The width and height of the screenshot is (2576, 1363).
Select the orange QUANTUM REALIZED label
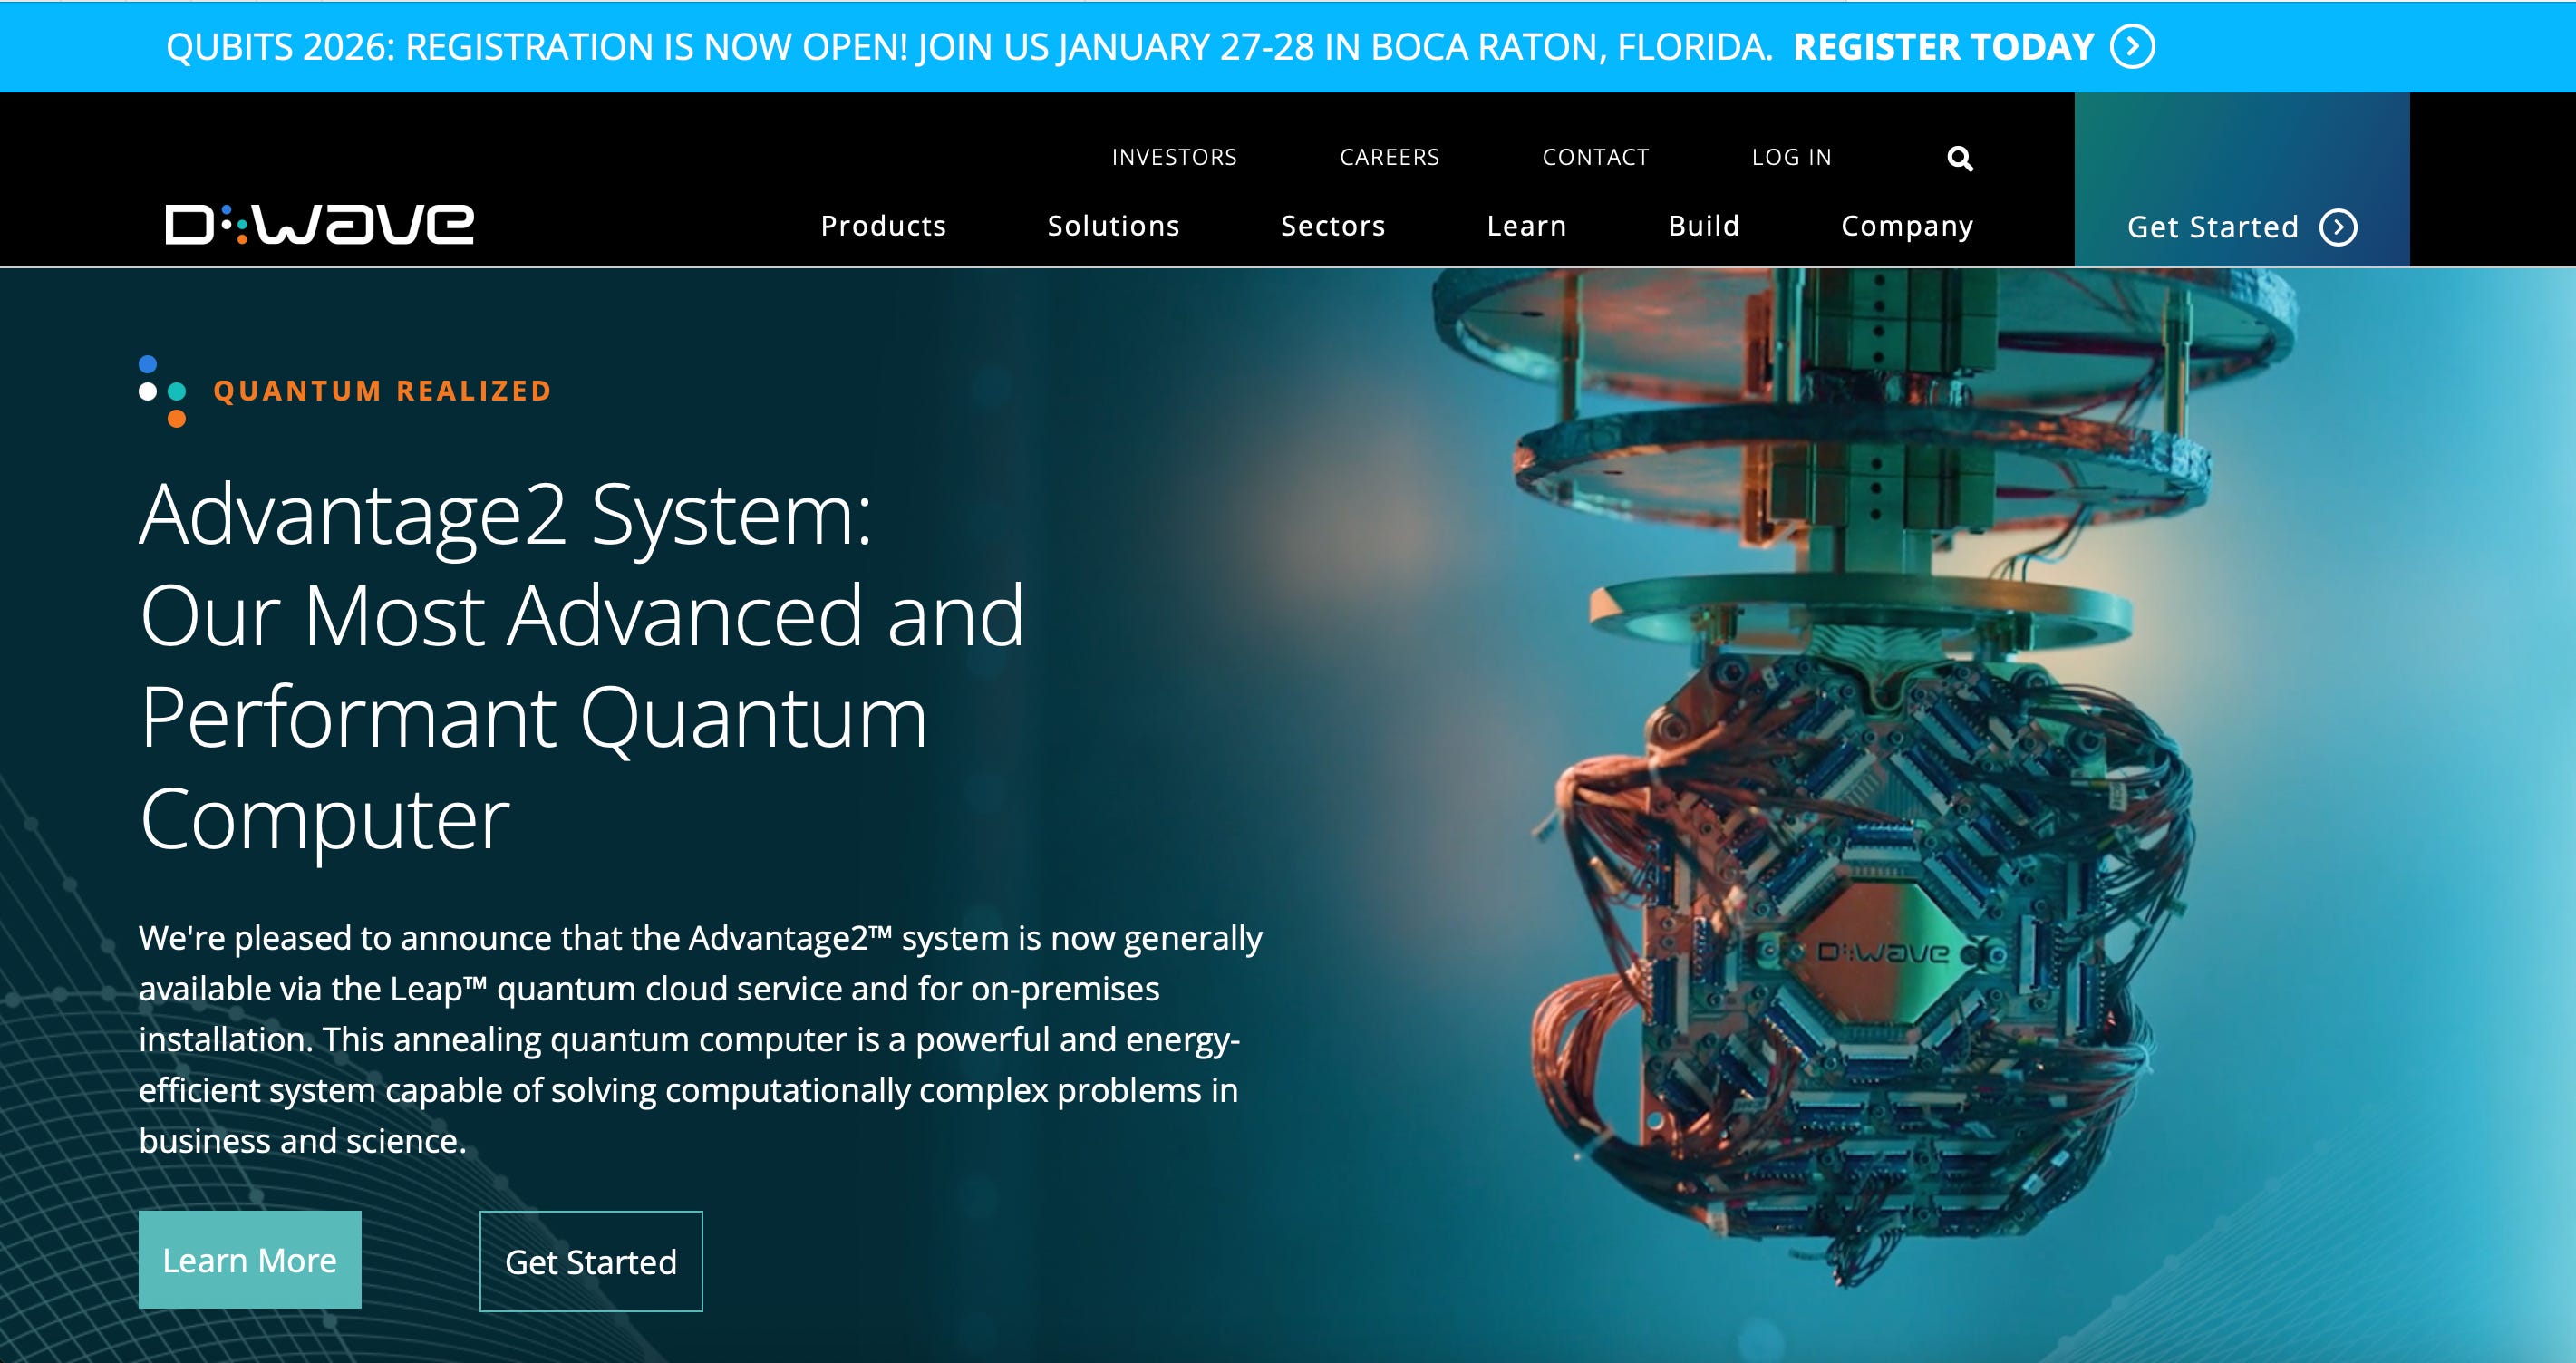tap(383, 390)
